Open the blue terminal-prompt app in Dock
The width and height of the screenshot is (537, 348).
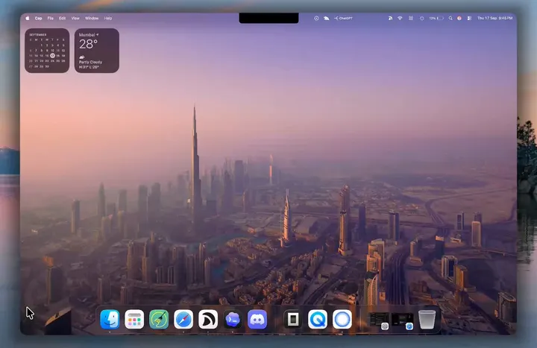(x=233, y=319)
